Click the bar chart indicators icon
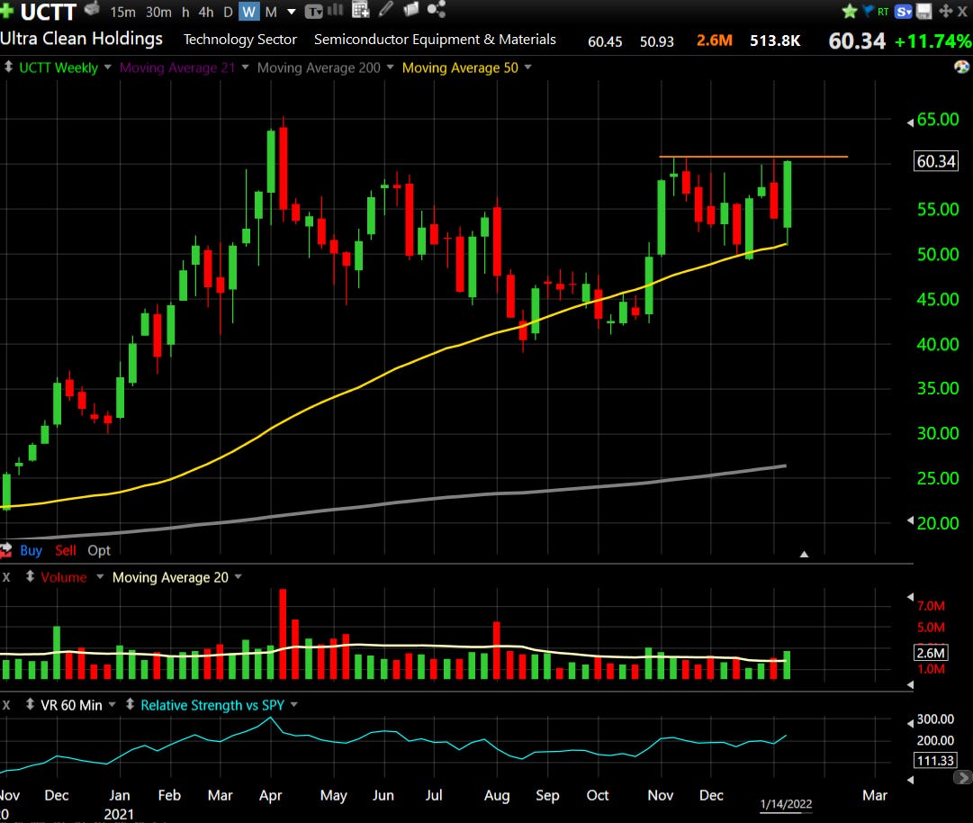 pyautogui.click(x=335, y=9)
